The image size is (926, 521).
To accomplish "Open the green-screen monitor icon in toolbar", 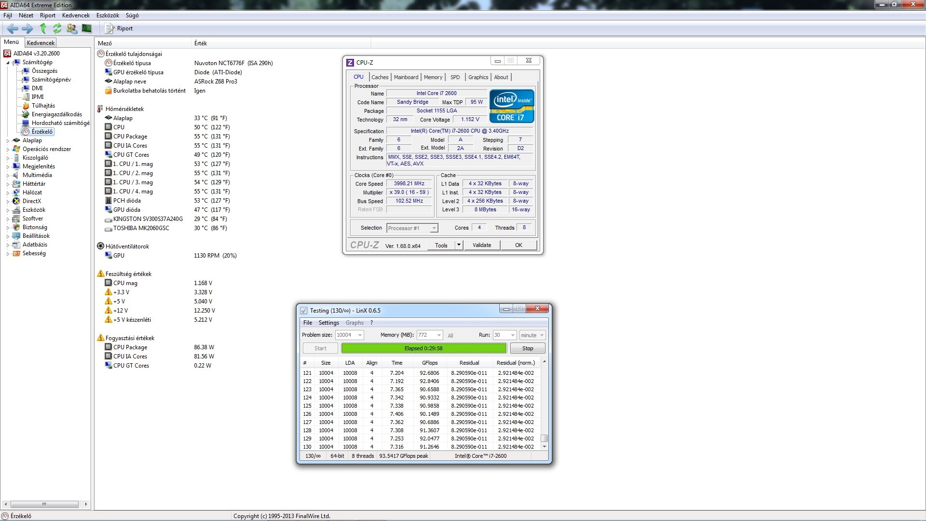I will (x=86, y=28).
